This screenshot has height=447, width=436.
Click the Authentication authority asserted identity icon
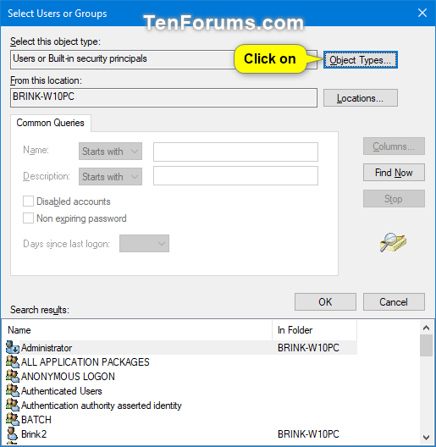[13, 405]
